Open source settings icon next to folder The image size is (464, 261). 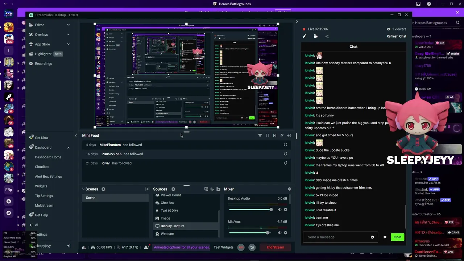pyautogui.click(x=212, y=189)
